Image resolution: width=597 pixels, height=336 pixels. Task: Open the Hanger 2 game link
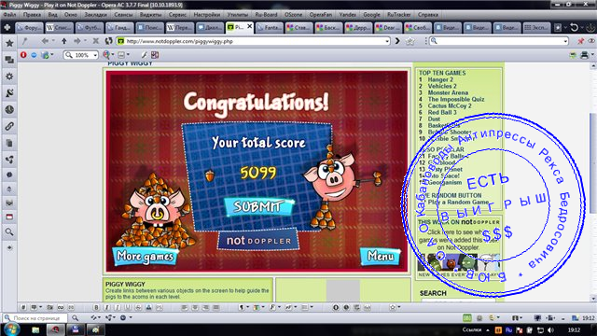pos(440,79)
